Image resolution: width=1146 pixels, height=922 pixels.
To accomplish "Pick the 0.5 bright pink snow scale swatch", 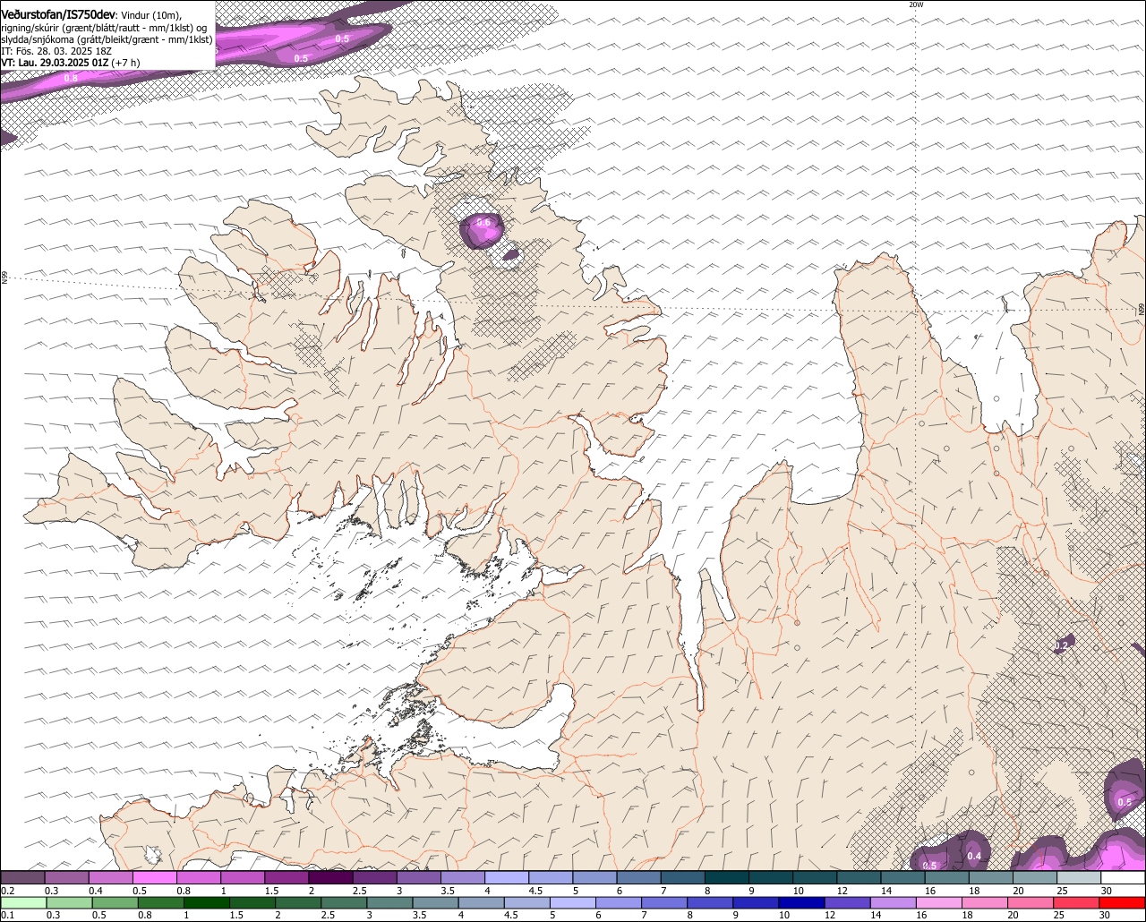I will click(155, 877).
